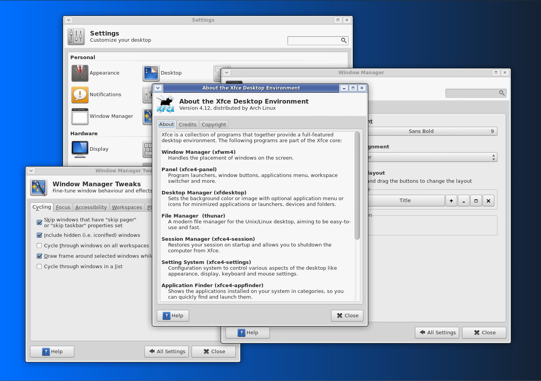541x381 pixels.
Task: Open Notifications settings icon
Action: coord(80,95)
